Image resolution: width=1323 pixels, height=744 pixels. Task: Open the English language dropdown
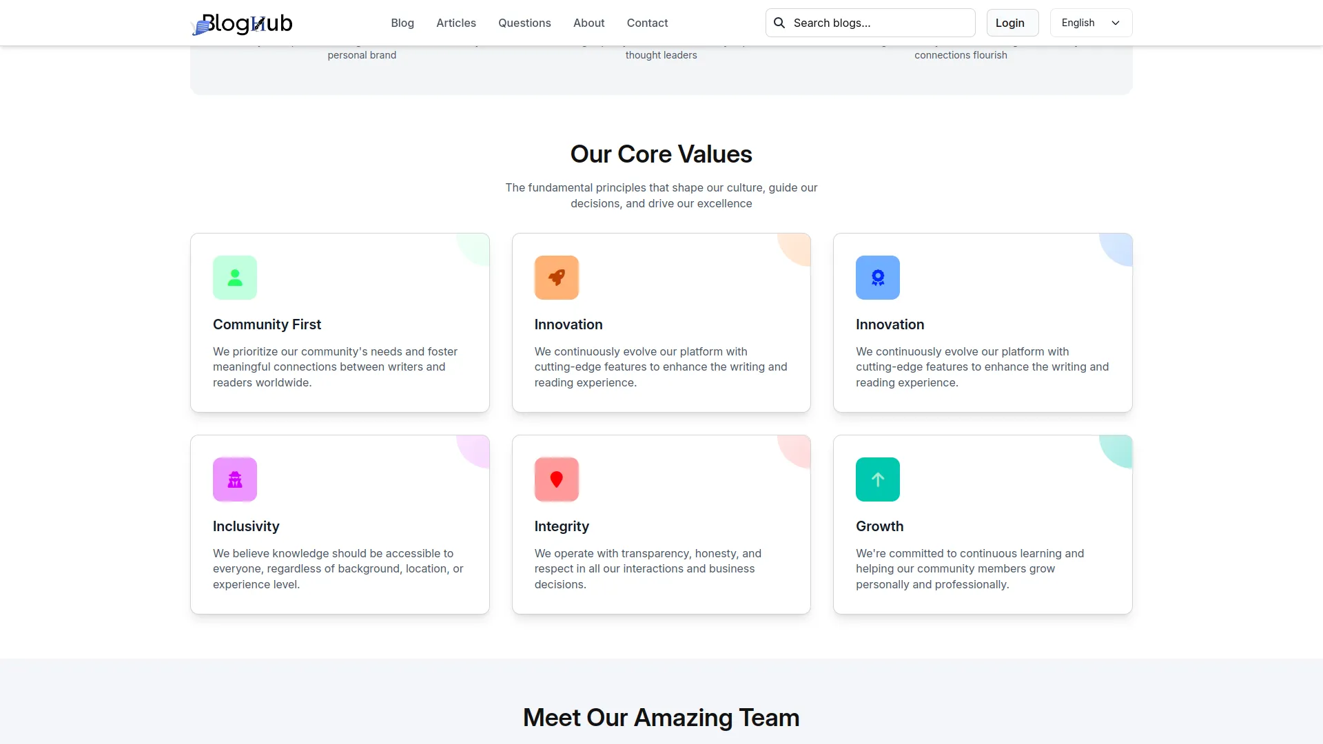pyautogui.click(x=1090, y=23)
